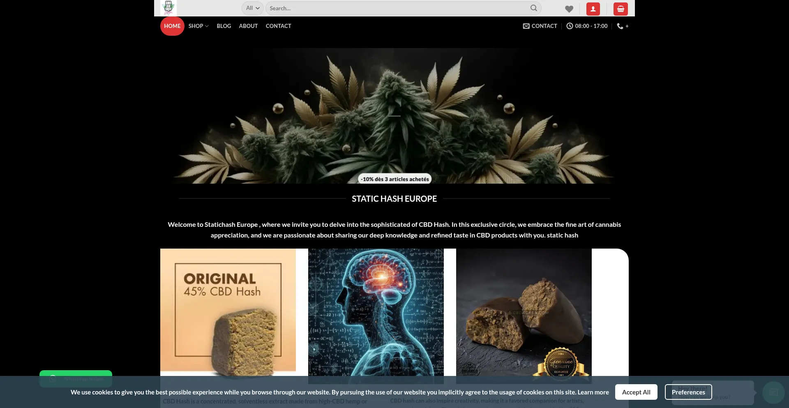Go to the HOME menu item

click(172, 26)
